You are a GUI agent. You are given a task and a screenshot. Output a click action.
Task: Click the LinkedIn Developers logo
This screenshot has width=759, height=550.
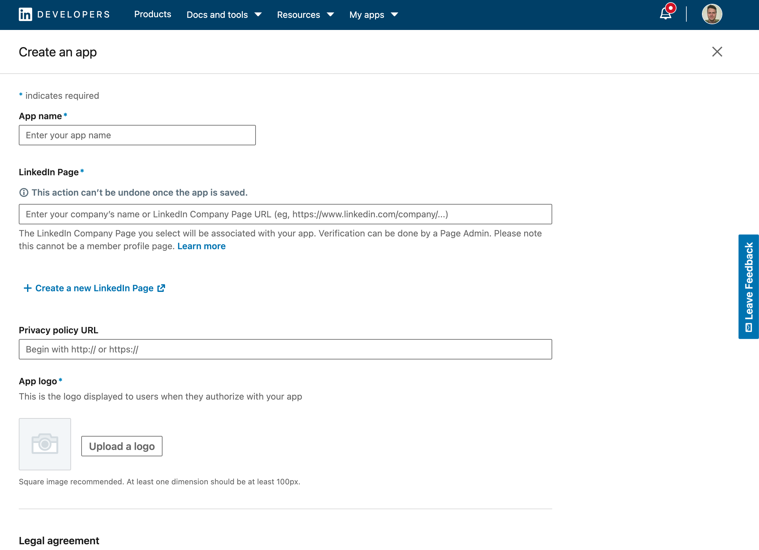click(x=64, y=14)
